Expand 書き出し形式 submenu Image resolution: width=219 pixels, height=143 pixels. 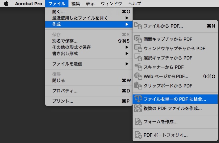click(89, 54)
